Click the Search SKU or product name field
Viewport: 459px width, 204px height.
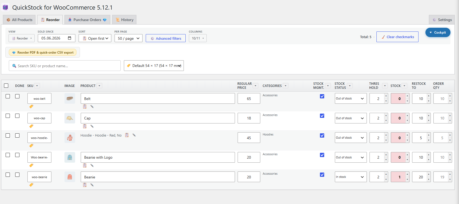[65, 66]
